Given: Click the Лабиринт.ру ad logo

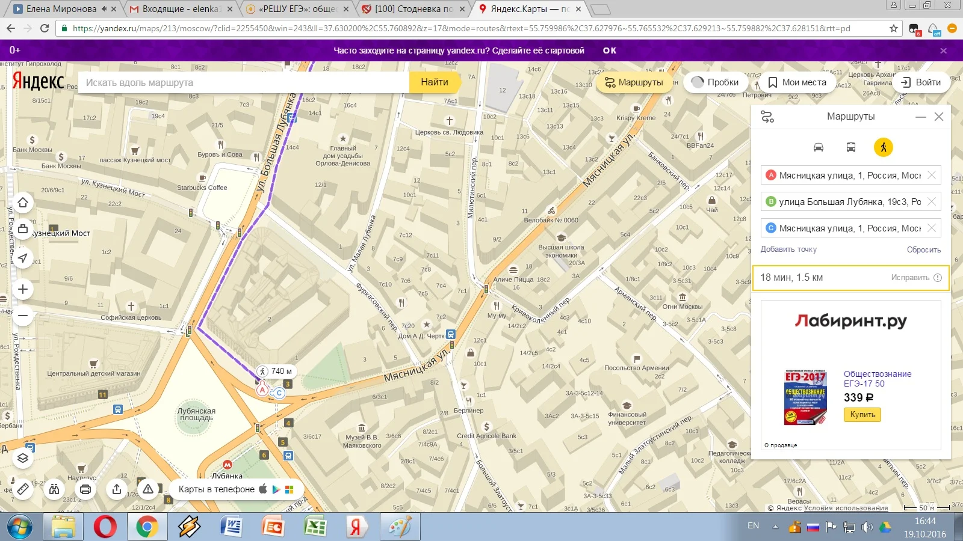Looking at the screenshot, I should coord(851,321).
